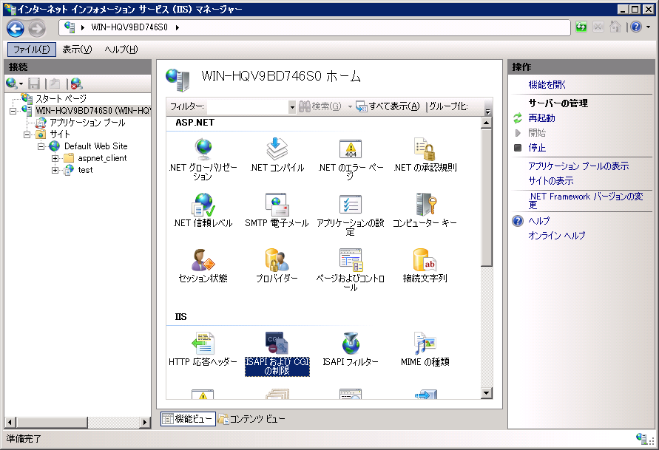Select アプリケーション プール tree item

(87, 123)
